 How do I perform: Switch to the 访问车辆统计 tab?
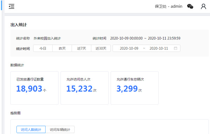pyautogui.click(x=60, y=129)
